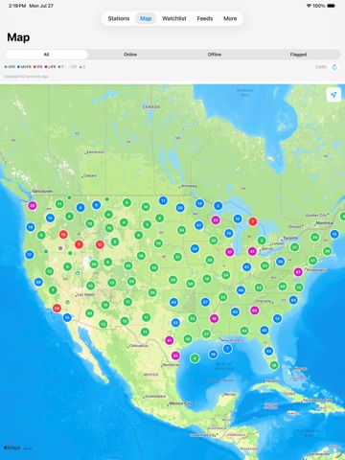Open the More tab
345x460 pixels.
click(x=230, y=18)
